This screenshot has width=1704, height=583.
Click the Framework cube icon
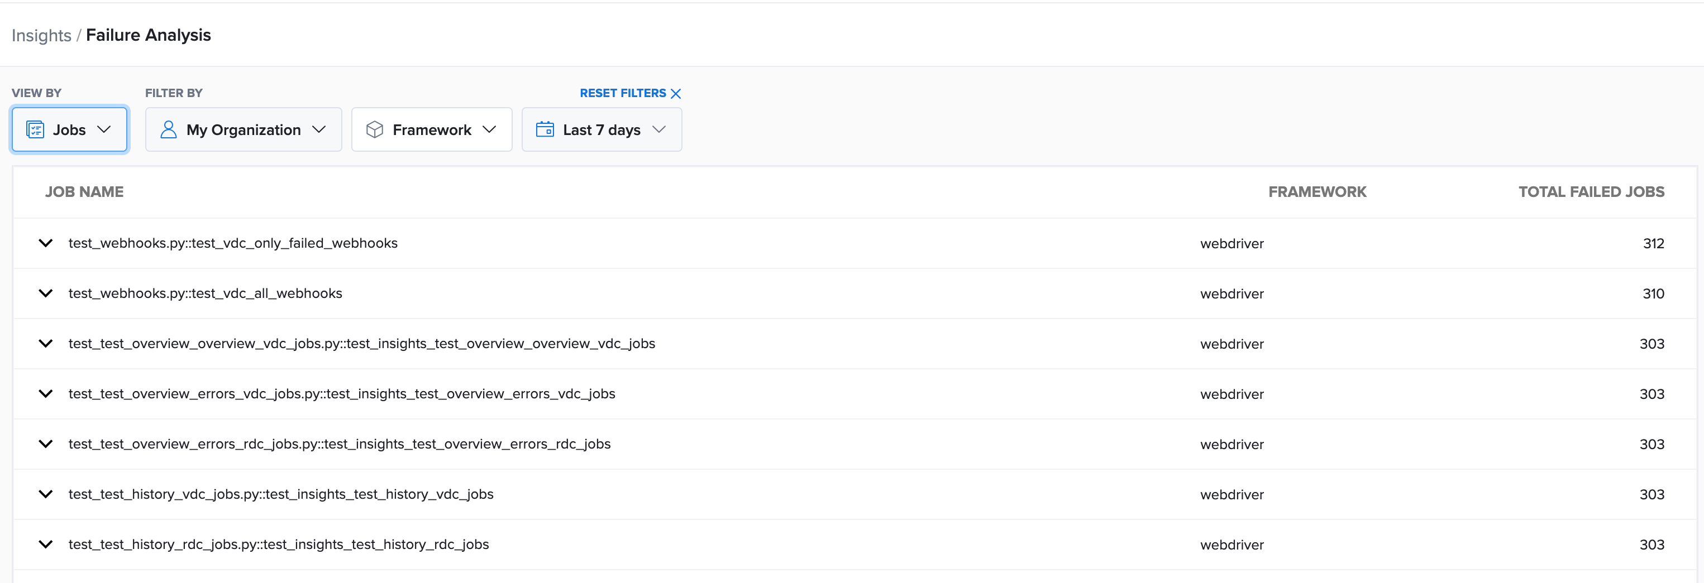[374, 129]
